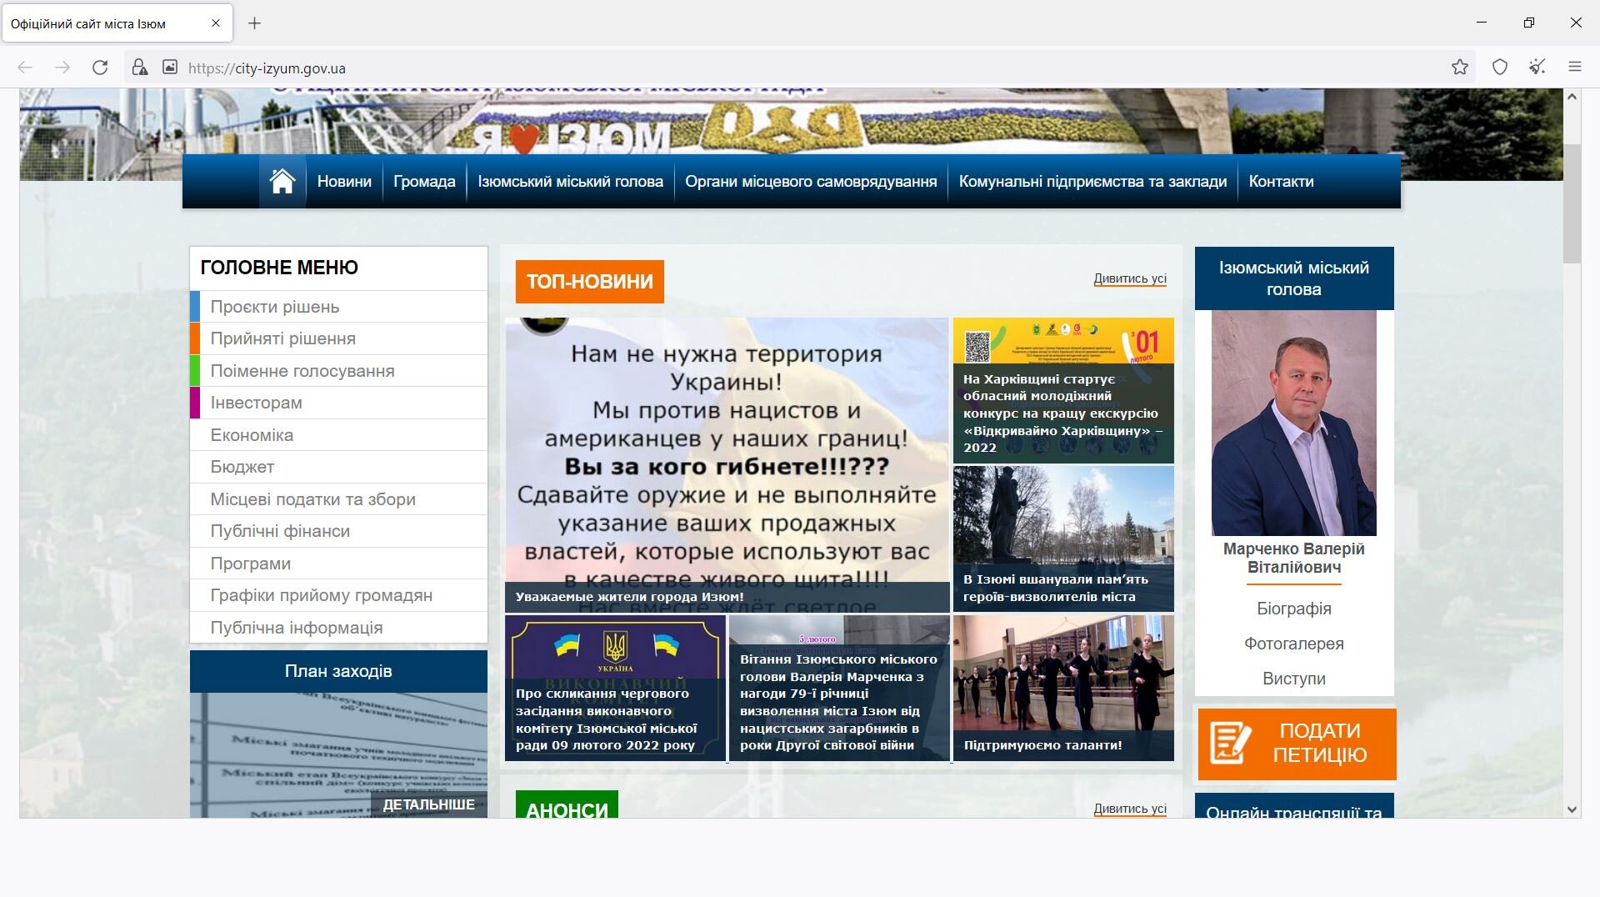Image resolution: width=1600 pixels, height=897 pixels.
Task: Click the АНОНСИ heading button
Action: point(567,805)
